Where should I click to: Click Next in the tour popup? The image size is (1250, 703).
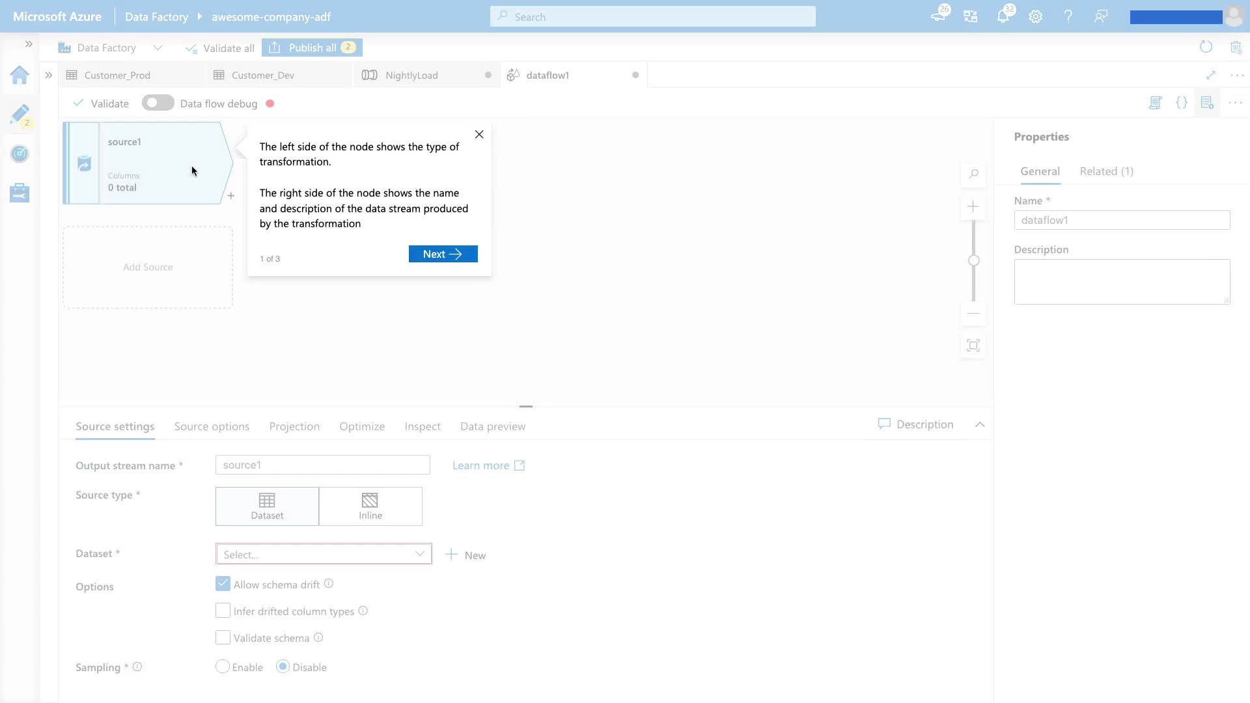(443, 254)
